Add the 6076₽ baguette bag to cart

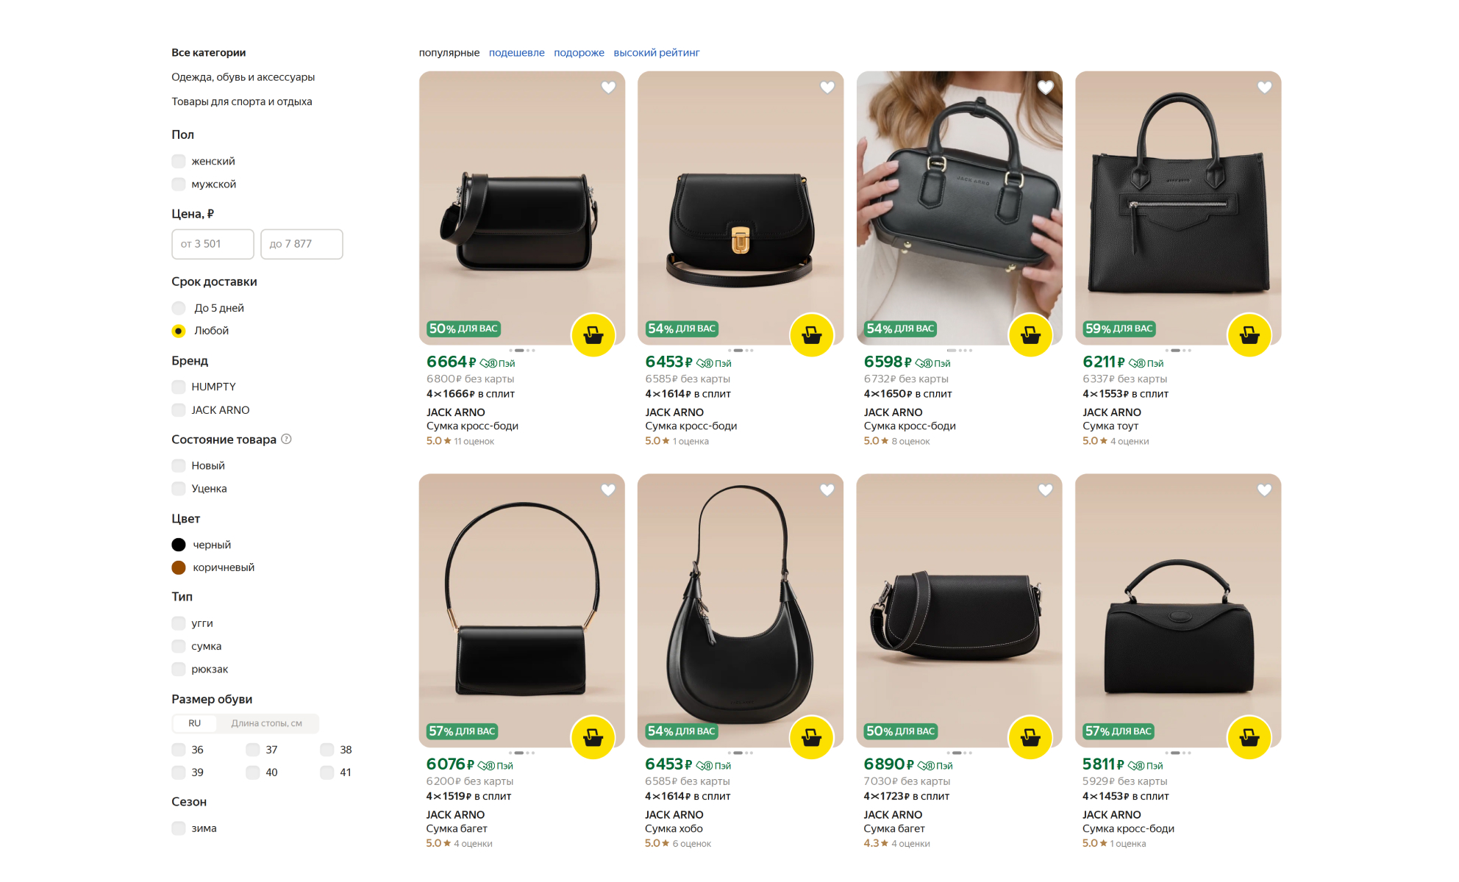pos(593,737)
